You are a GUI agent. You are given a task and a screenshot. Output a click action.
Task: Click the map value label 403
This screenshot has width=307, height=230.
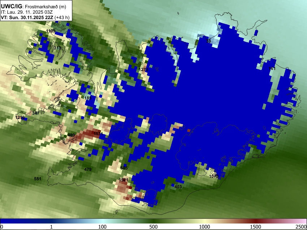tap(178, 187)
